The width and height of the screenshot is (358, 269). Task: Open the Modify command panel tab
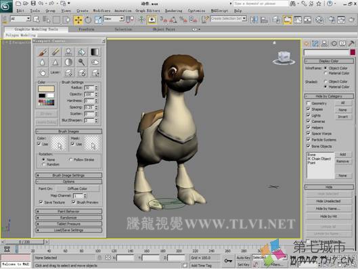pos(315,43)
